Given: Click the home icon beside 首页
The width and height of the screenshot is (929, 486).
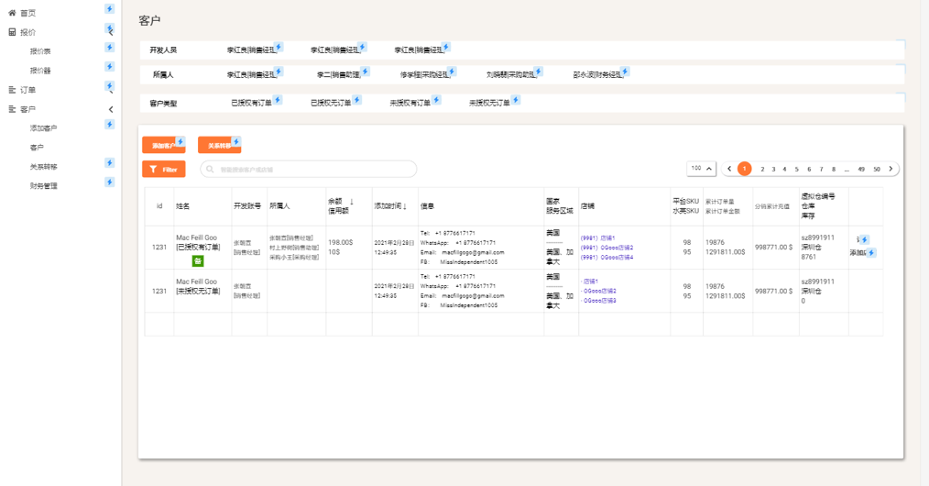Looking at the screenshot, I should 12,13.
